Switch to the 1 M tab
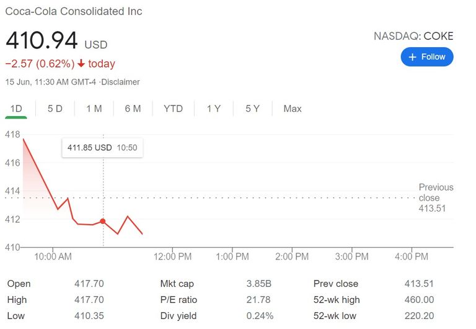Image resolution: width=476 pixels, height=329 pixels. click(x=94, y=109)
